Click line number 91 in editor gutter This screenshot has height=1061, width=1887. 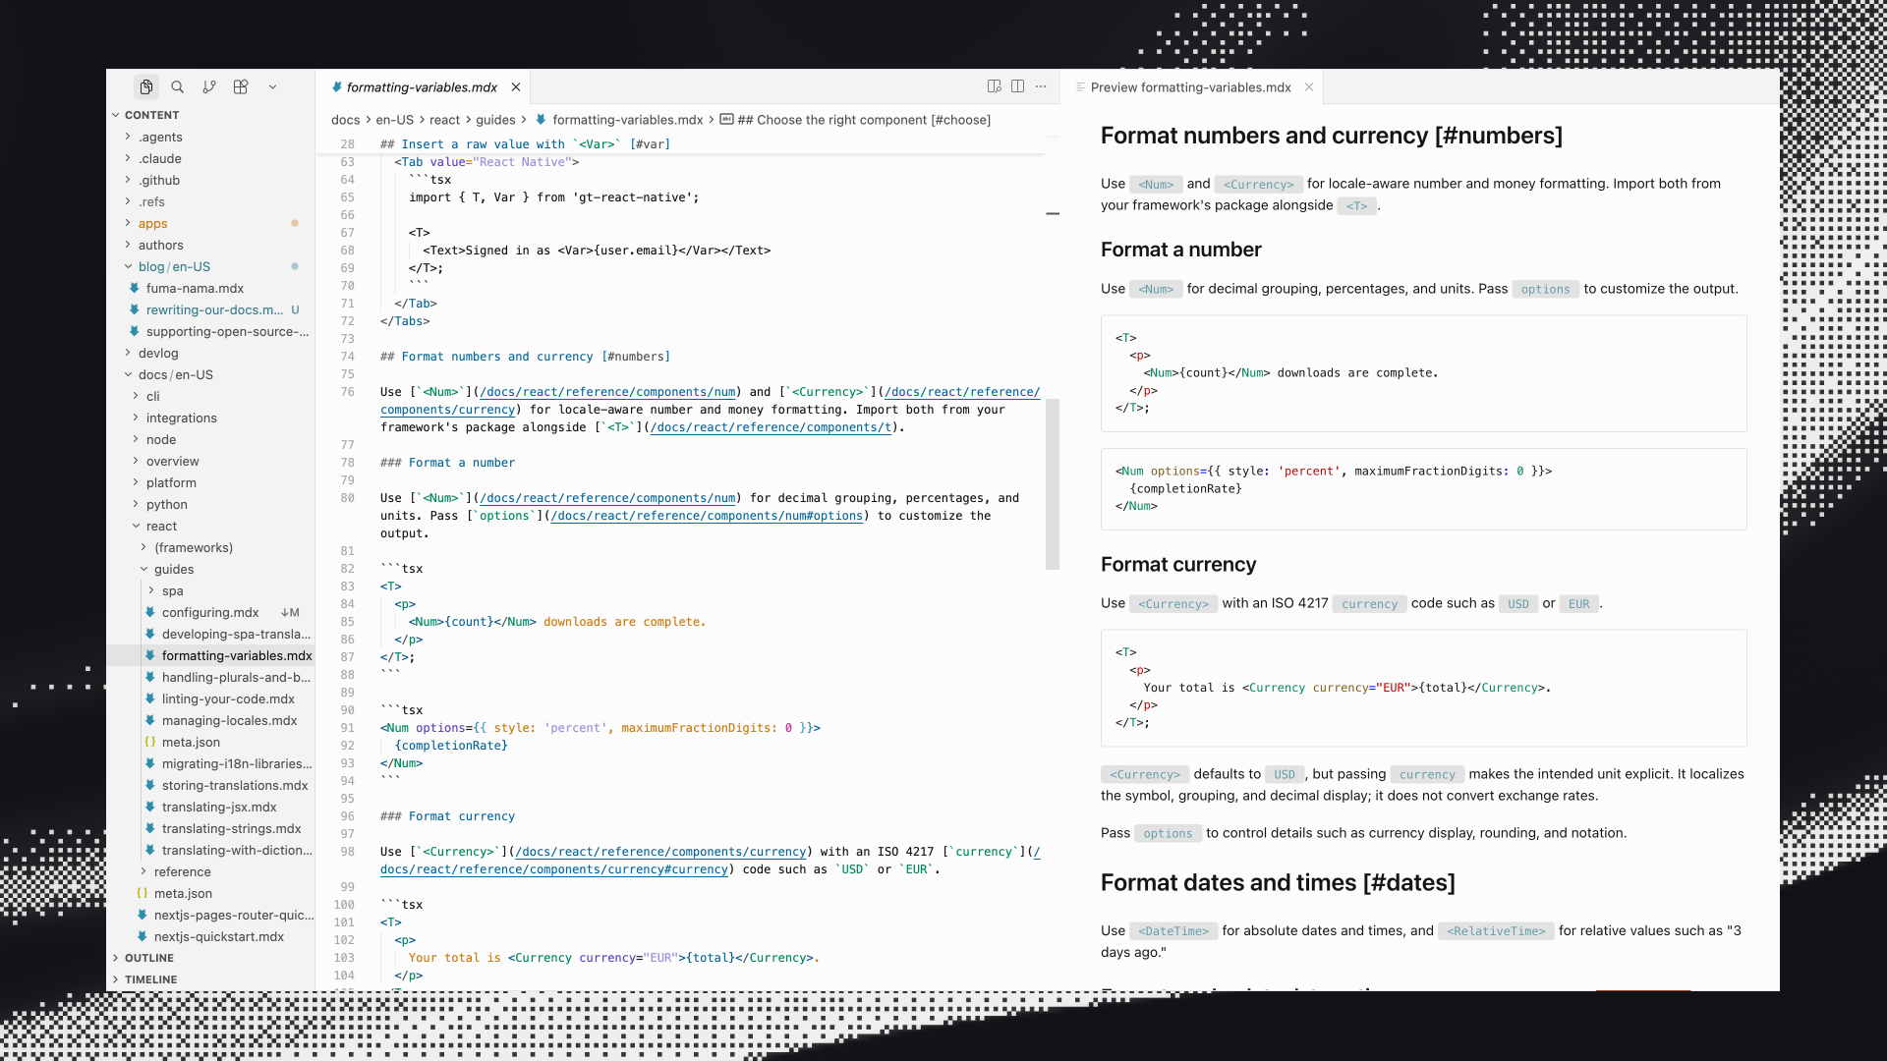click(x=347, y=728)
